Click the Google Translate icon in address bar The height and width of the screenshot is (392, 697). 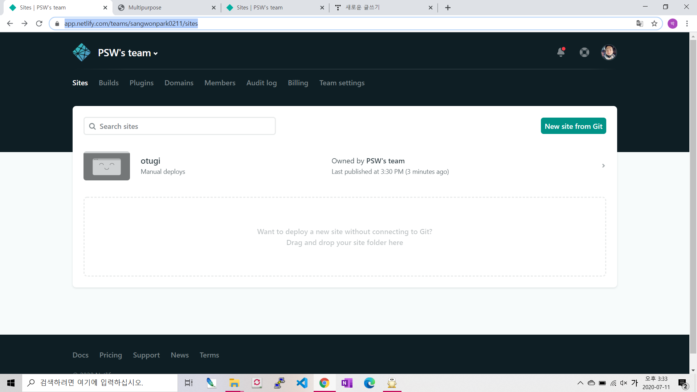(640, 24)
